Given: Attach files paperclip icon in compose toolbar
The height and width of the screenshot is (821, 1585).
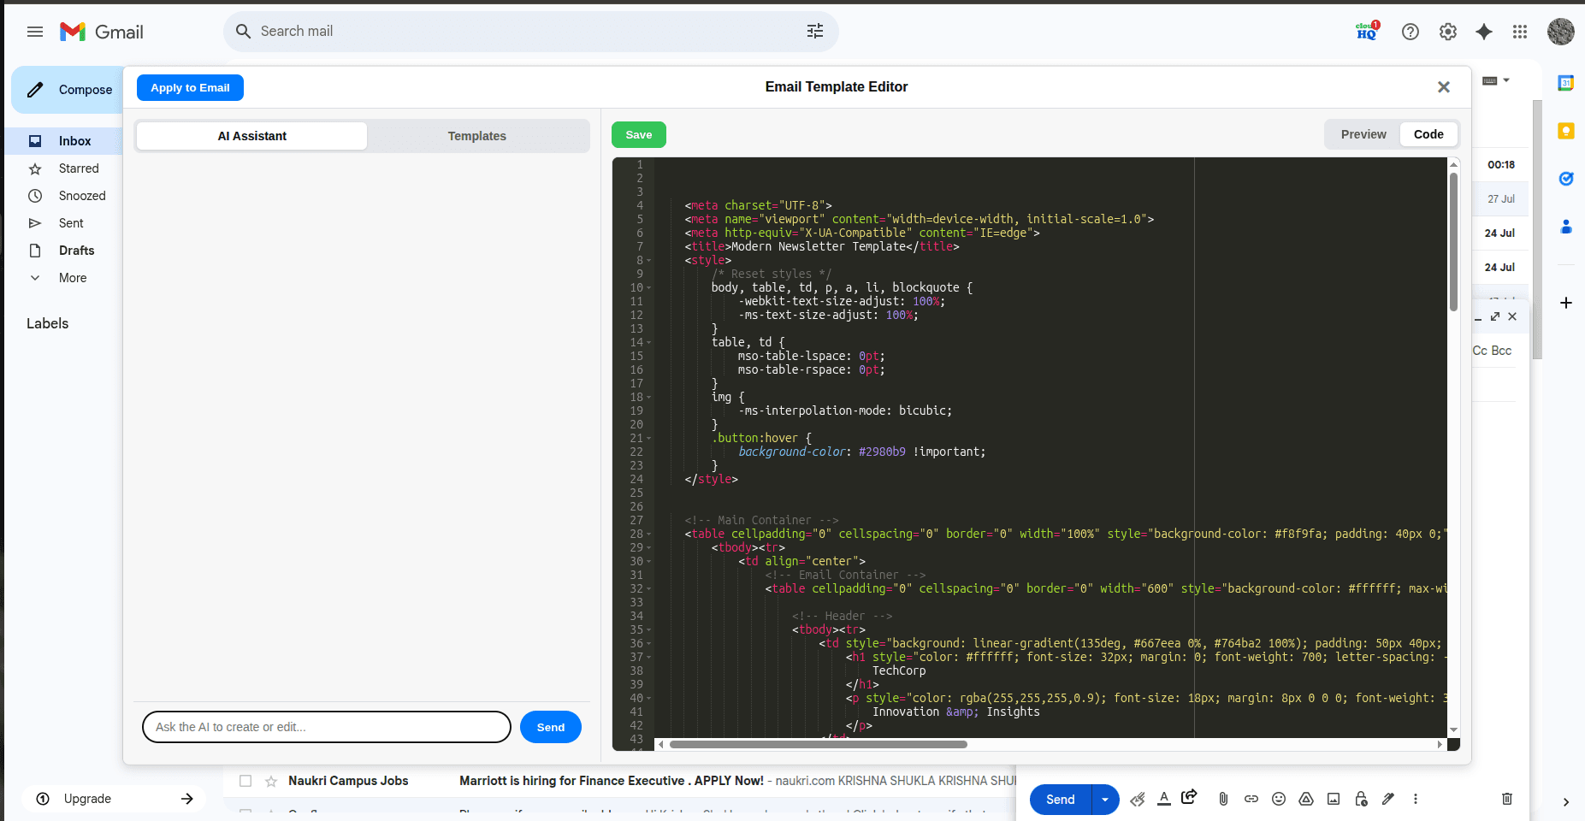Looking at the screenshot, I should coord(1224,799).
